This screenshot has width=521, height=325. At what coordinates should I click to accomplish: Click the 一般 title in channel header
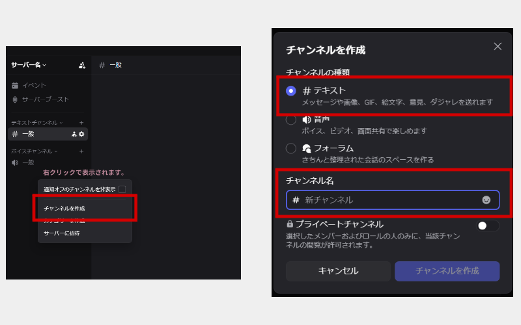[x=116, y=66]
